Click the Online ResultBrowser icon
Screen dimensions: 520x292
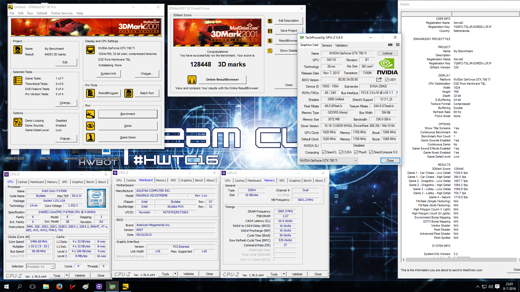[192, 80]
